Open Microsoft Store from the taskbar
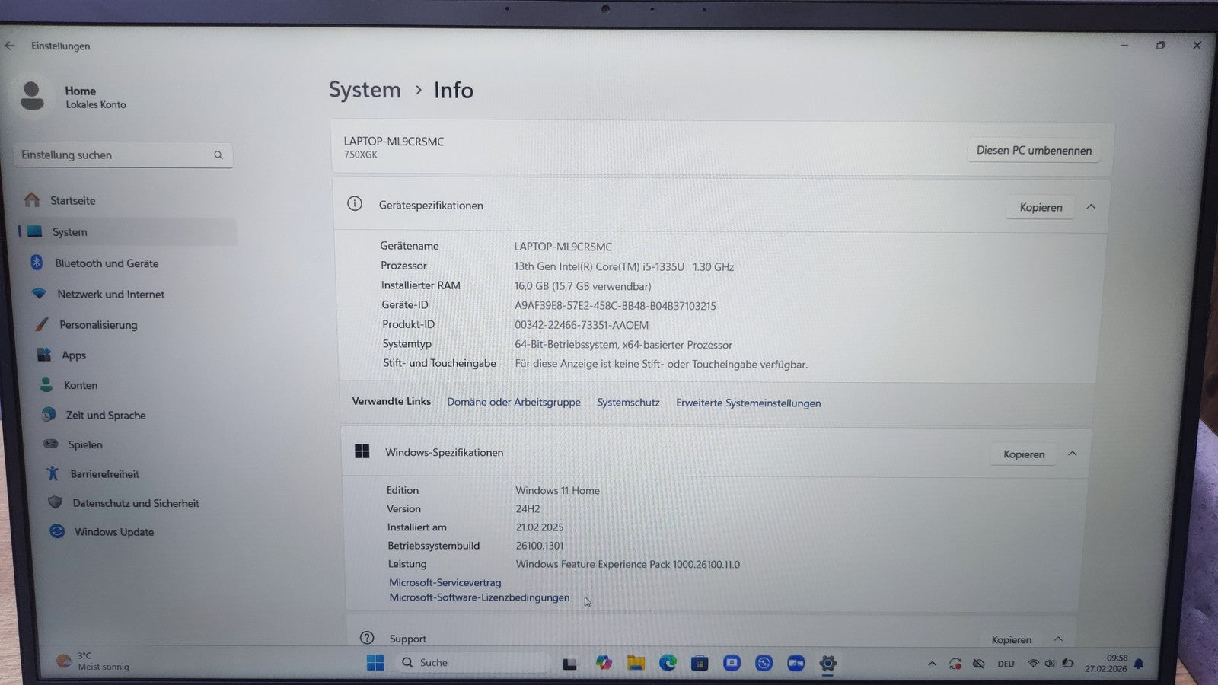1218x685 pixels. click(x=700, y=664)
